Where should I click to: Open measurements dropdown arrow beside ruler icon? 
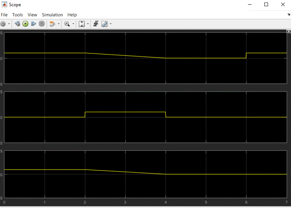point(111,24)
